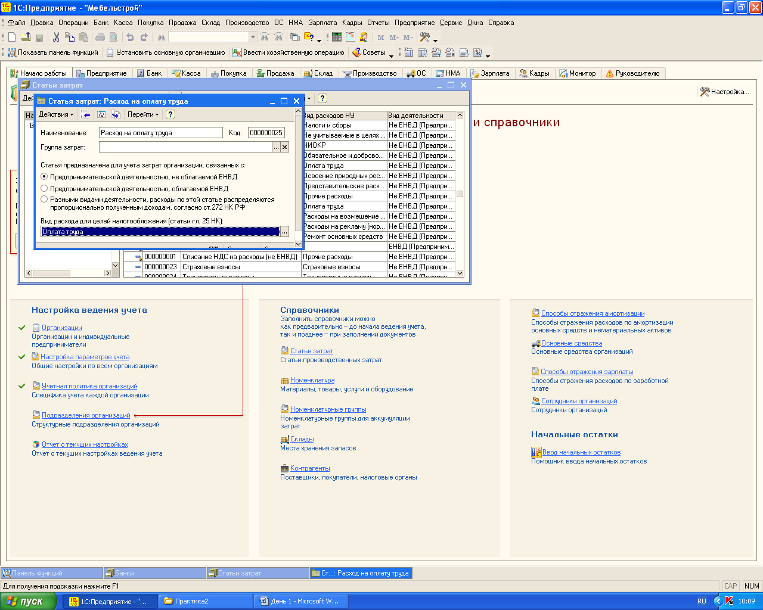Click Ввести хозяйственную операцию button
The width and height of the screenshot is (763, 610).
pos(289,52)
